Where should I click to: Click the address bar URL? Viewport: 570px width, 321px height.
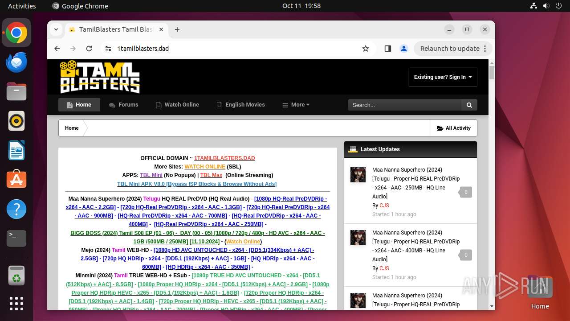coord(143,49)
